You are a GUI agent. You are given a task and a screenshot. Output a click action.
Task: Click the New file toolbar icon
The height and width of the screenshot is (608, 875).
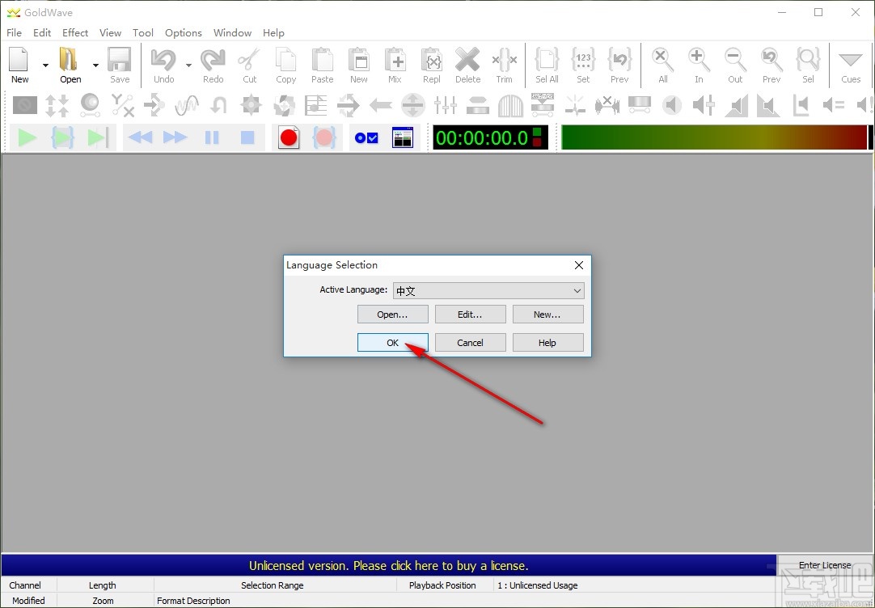(19, 59)
